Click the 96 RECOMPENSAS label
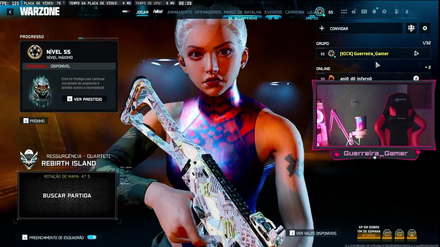This screenshot has width=440, height=247. 243,18
